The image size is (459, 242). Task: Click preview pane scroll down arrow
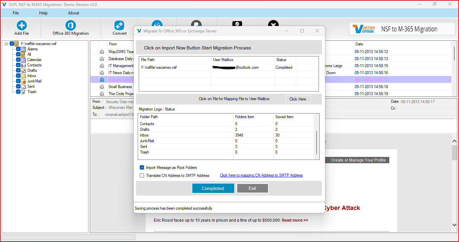click(x=454, y=225)
